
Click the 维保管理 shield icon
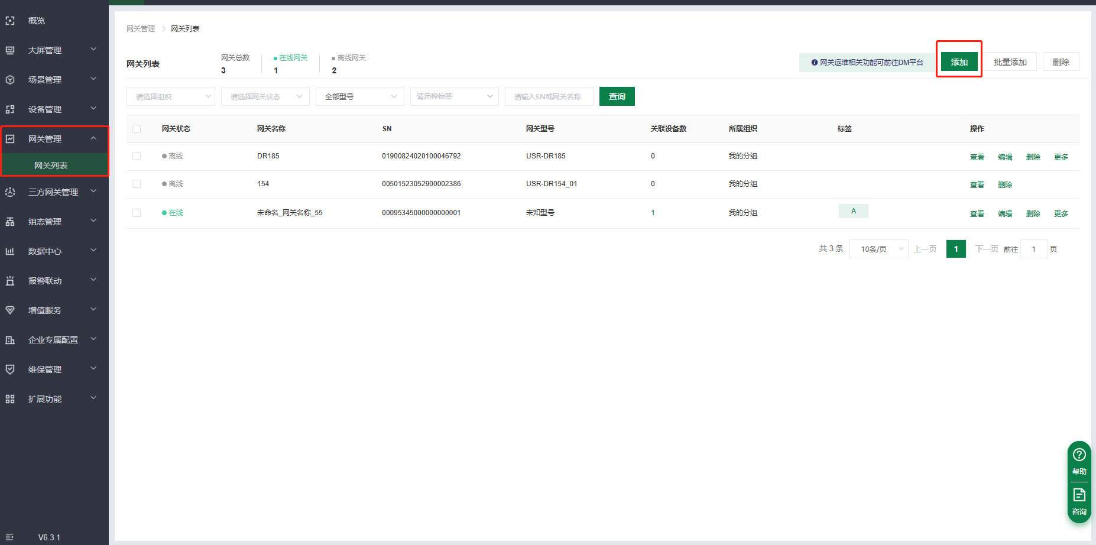(10, 369)
